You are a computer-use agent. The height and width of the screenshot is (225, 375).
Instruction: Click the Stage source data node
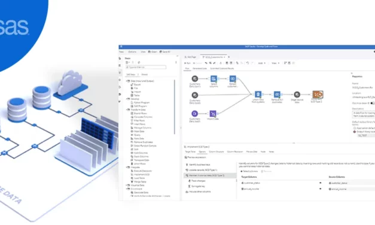[x=297, y=95]
